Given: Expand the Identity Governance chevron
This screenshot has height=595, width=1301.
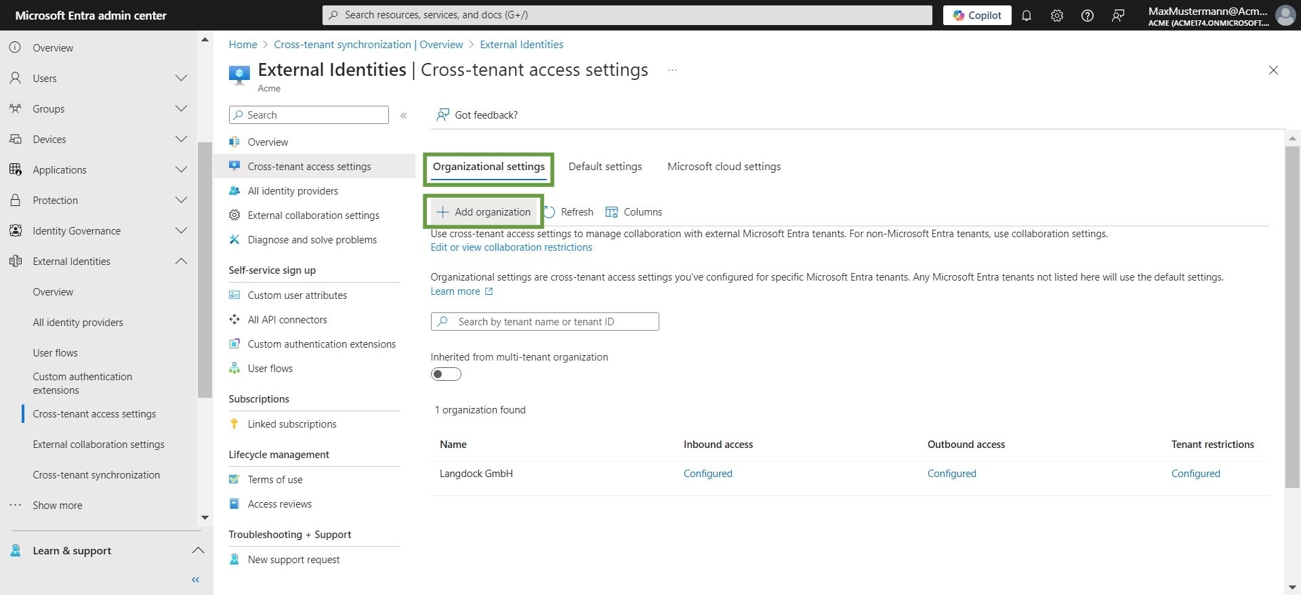Looking at the screenshot, I should pos(181,230).
